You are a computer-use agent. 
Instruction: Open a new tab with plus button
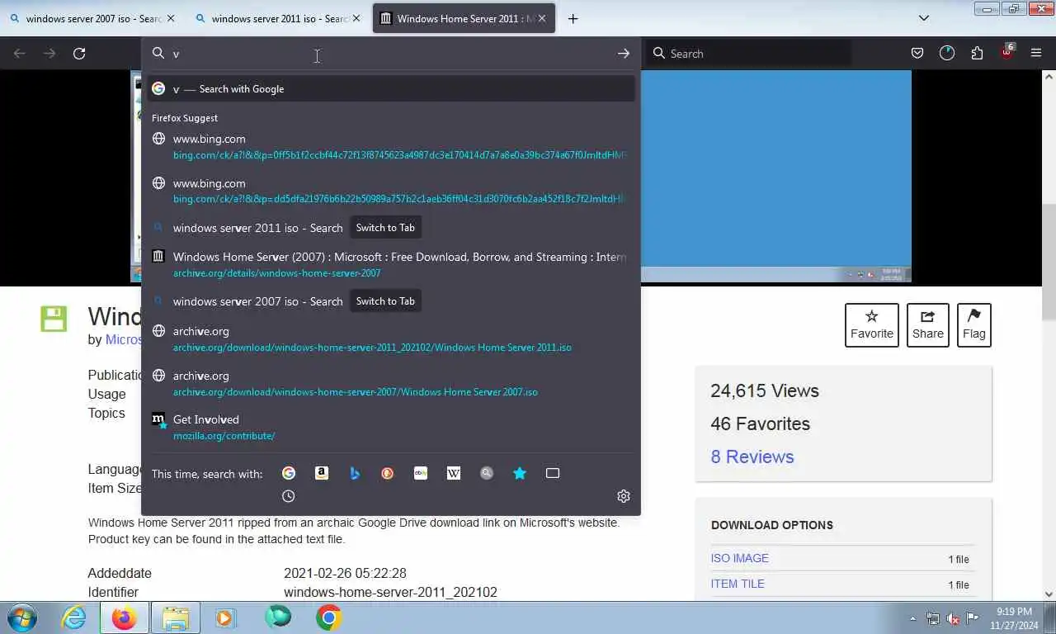573,18
